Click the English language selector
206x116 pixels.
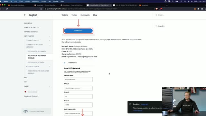tap(33, 15)
